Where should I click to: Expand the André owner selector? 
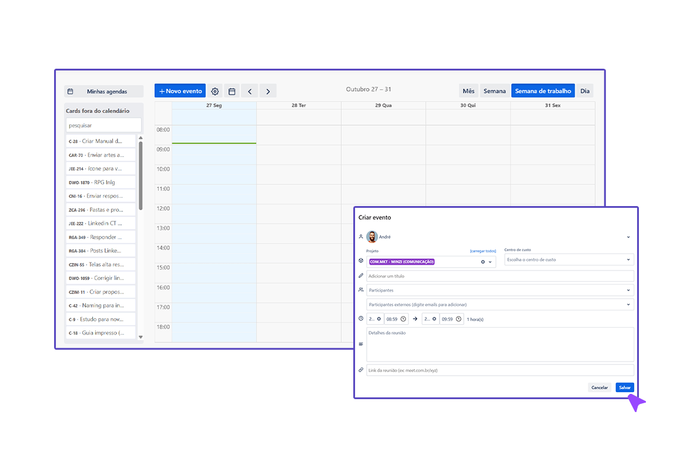click(x=628, y=237)
